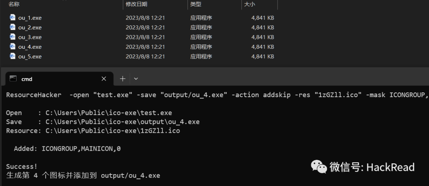Screen dimensions: 429x186
Task: Select the ou_5.exe file icon
Action: coord(13,56)
